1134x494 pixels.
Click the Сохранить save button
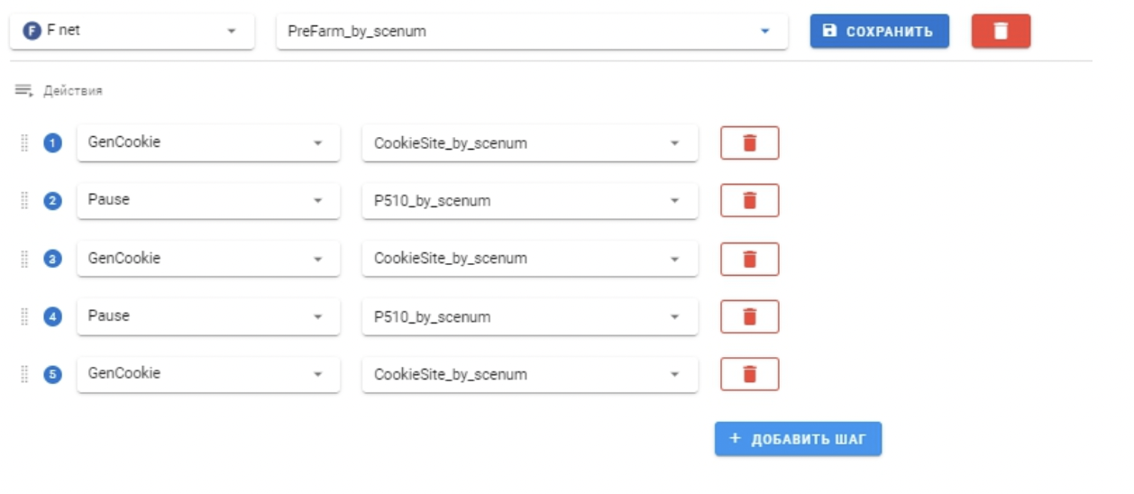pos(879,31)
